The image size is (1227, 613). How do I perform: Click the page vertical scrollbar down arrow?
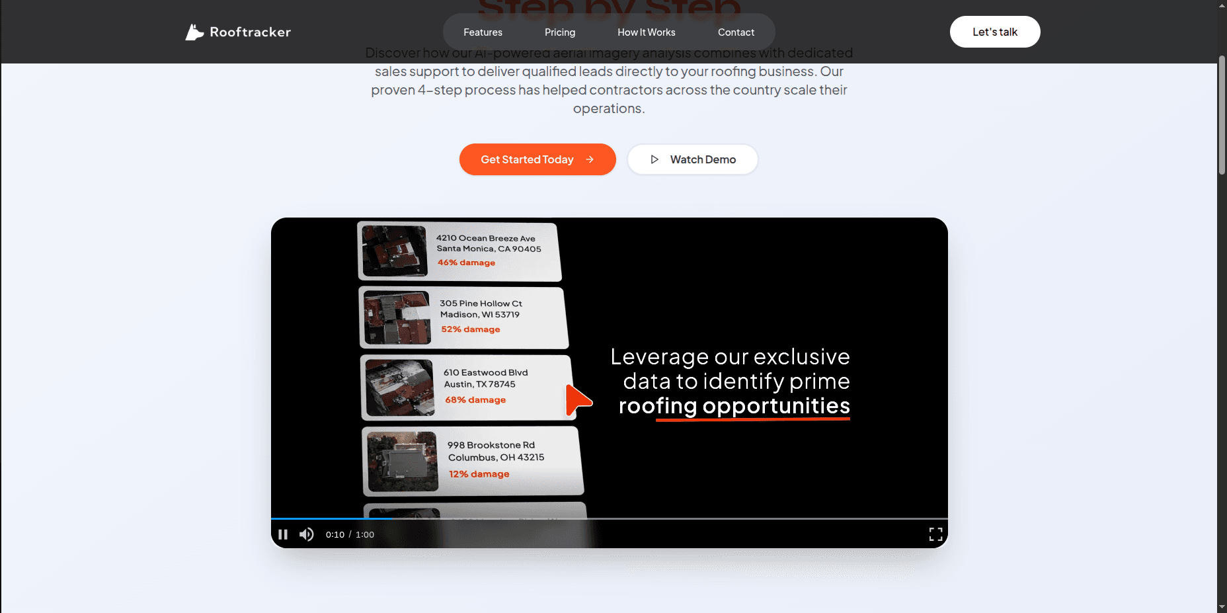[x=1222, y=607]
